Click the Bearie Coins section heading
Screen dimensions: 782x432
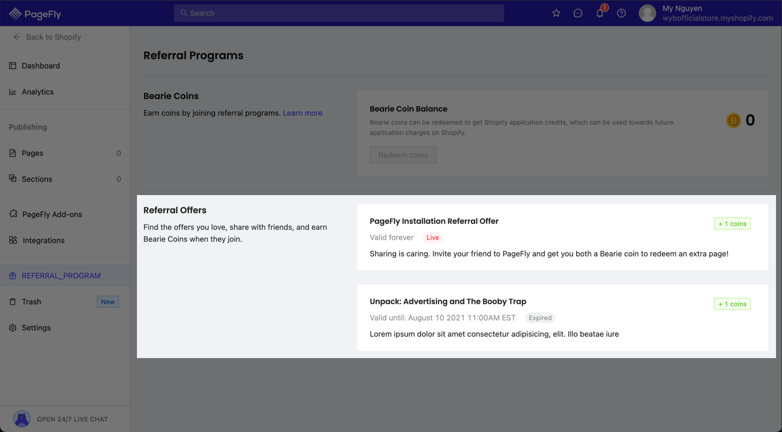coord(171,96)
